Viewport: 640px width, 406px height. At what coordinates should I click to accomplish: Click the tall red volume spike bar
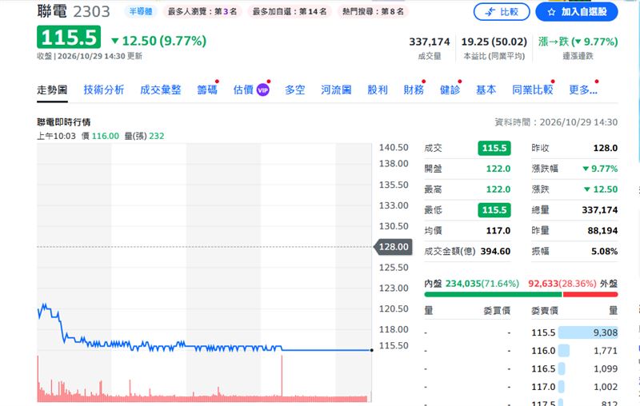[x=282, y=377]
